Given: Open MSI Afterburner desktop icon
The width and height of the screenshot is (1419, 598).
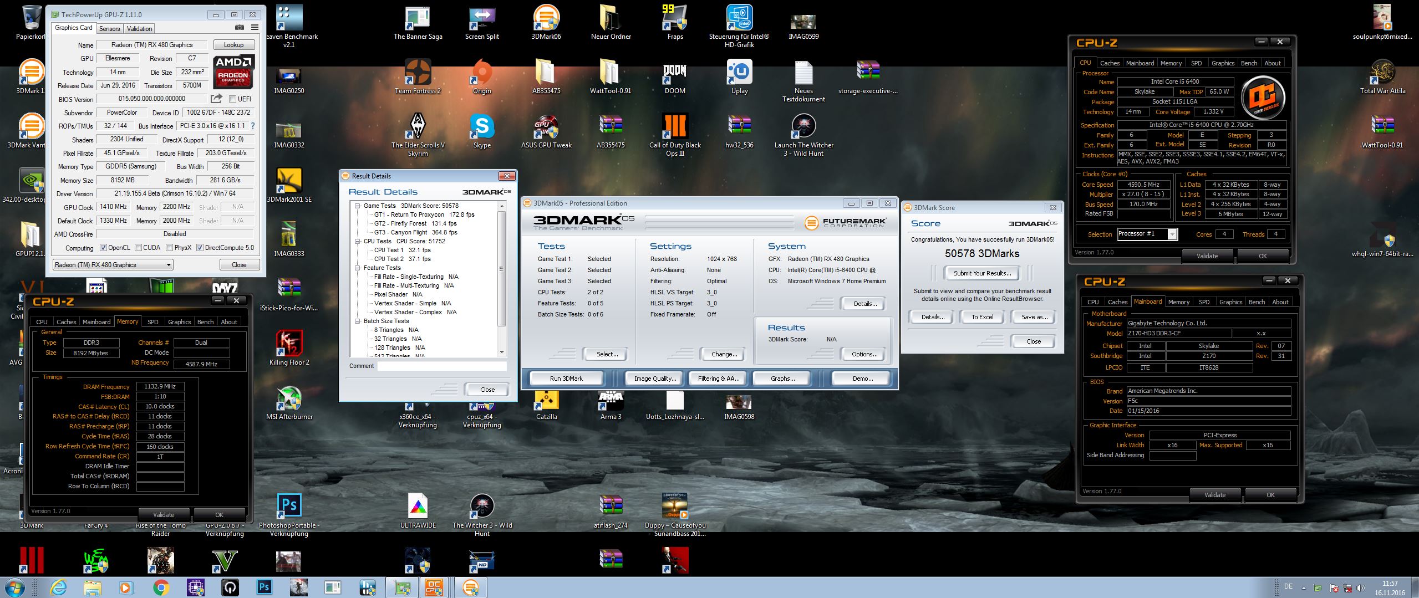Looking at the screenshot, I should coord(289,402).
